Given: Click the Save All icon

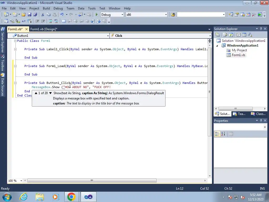Looking at the screenshot, I should point(35,15).
